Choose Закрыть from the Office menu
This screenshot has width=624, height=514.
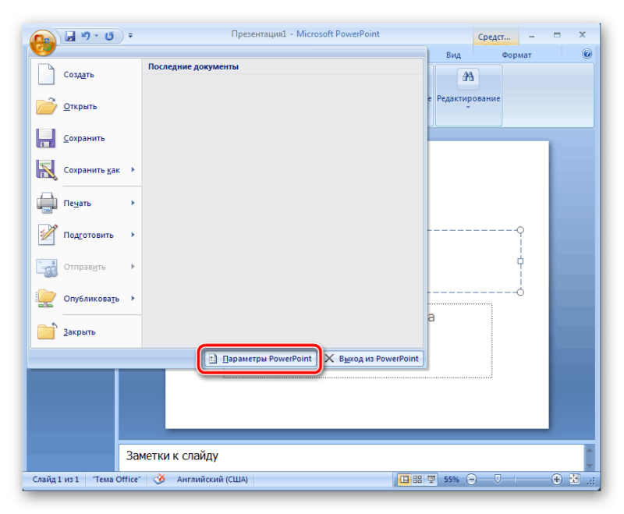(86, 331)
